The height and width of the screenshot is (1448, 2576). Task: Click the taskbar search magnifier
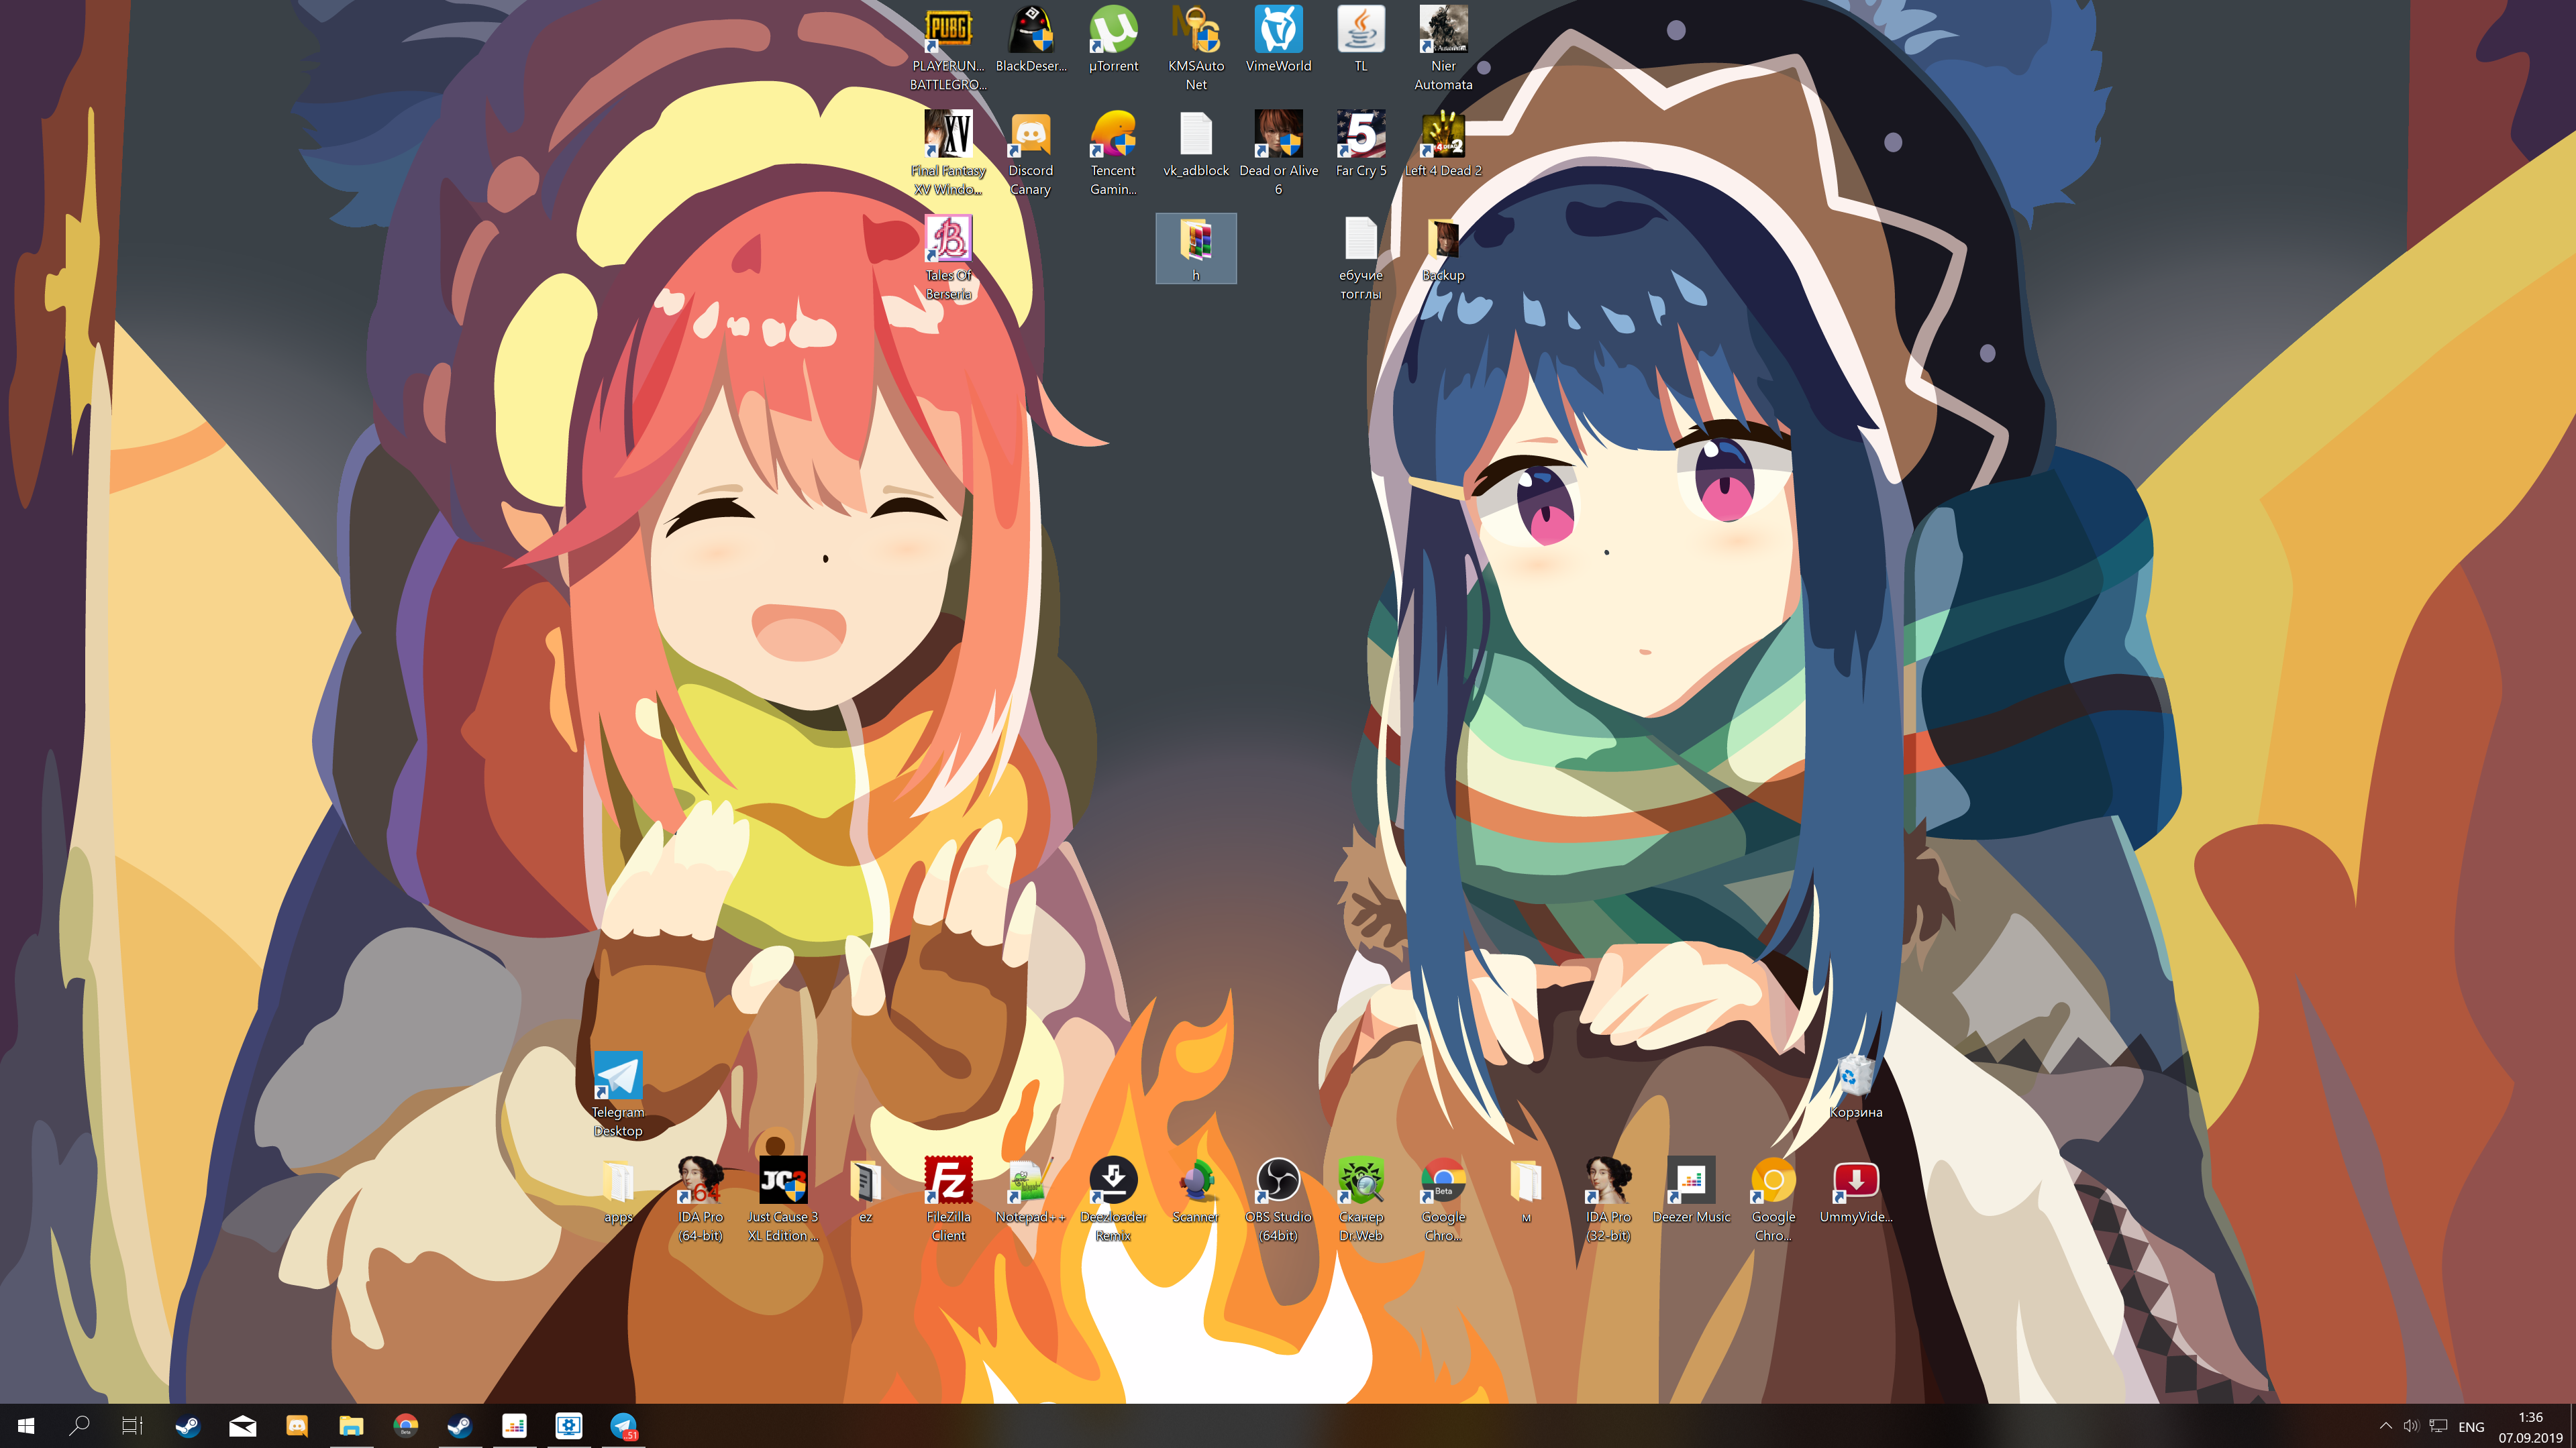(x=79, y=1426)
